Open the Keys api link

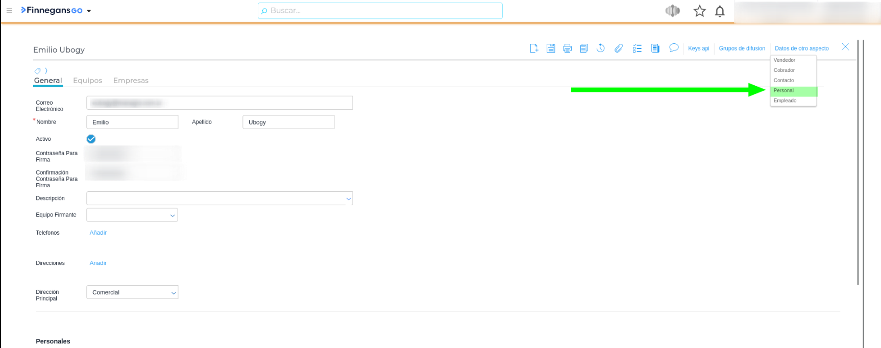tap(698, 48)
